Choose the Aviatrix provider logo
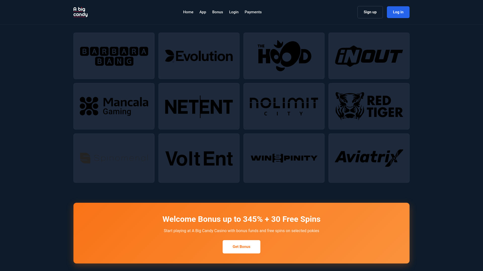Viewport: 483px width, 271px height. tap(369, 158)
